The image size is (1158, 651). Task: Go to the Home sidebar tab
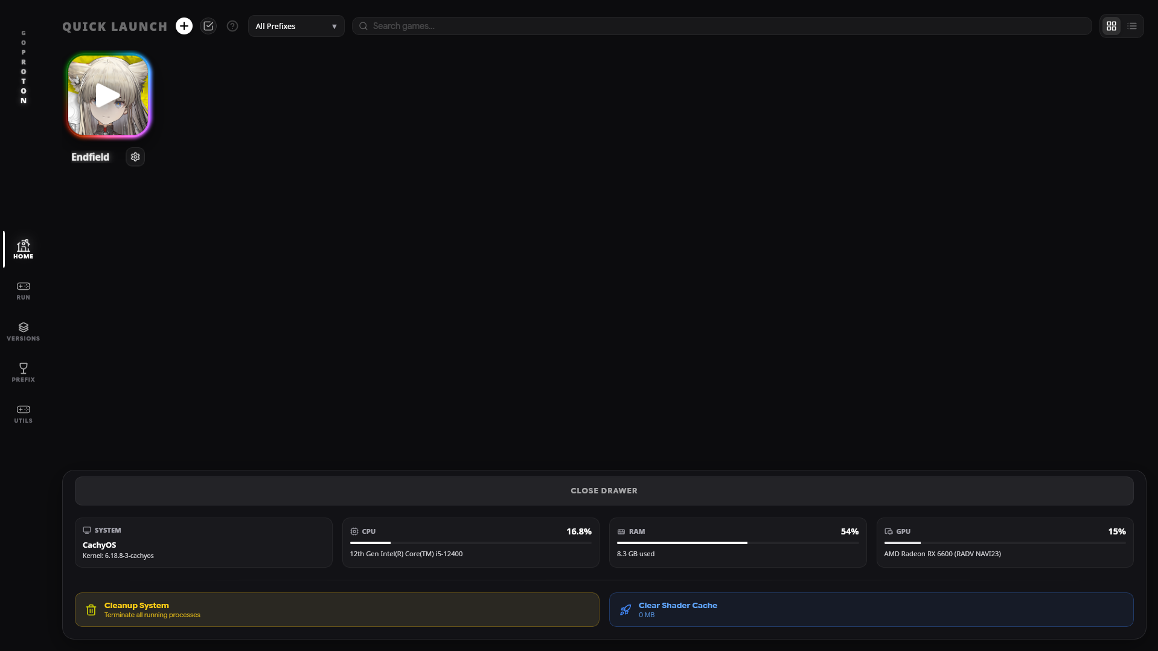23,249
